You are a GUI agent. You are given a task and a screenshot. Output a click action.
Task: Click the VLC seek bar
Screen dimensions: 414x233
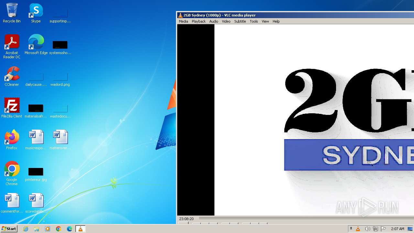[306, 219]
